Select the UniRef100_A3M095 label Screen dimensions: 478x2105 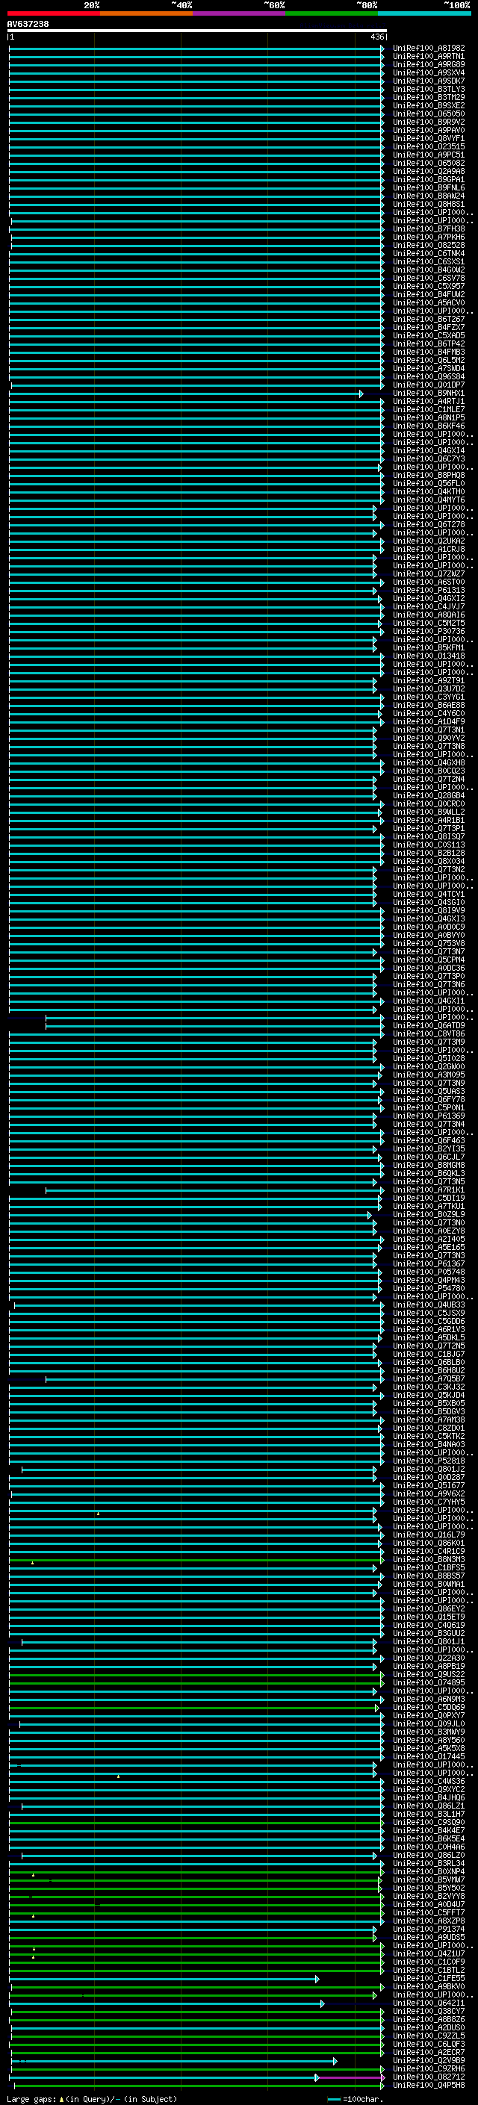tap(429, 1075)
